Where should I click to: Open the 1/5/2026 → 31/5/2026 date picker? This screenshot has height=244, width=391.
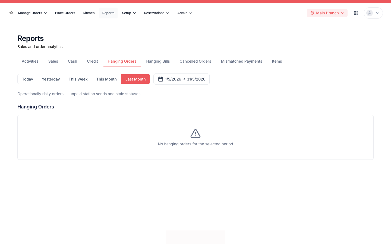point(182,79)
